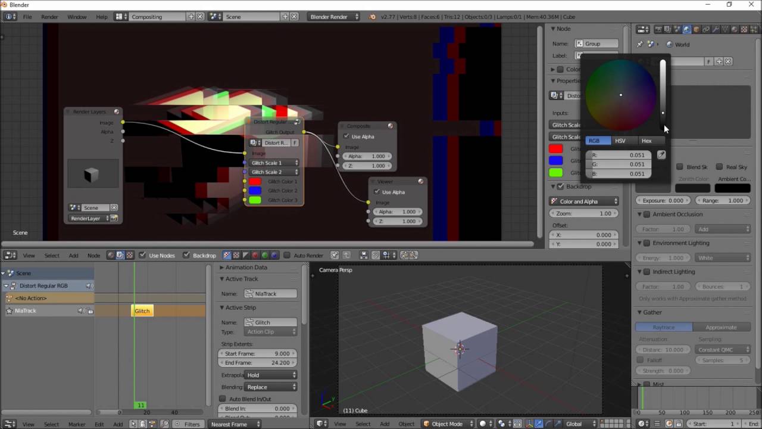Select the RGB tab in color picker
The width and height of the screenshot is (762, 429).
[x=597, y=141]
